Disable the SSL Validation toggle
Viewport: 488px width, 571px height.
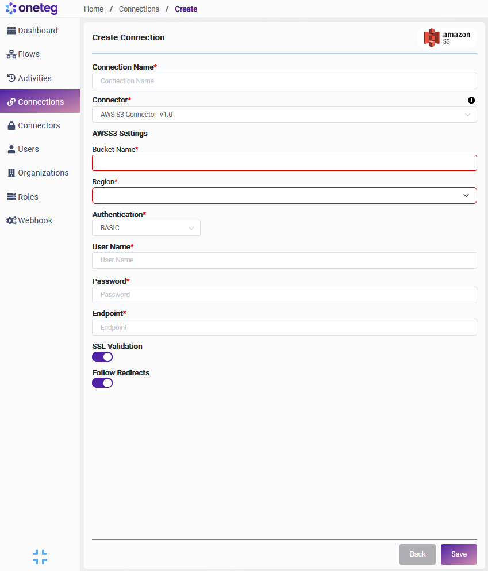tap(102, 357)
